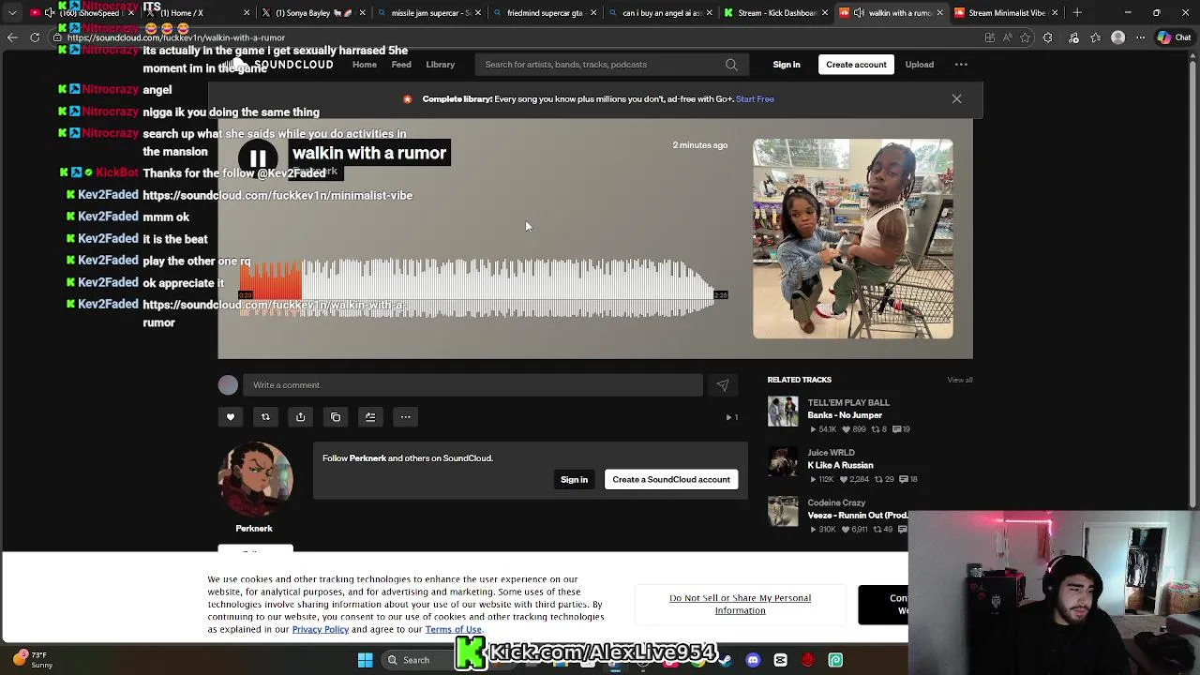
Task: Click the Perknerk username below avatar
Action: (254, 529)
